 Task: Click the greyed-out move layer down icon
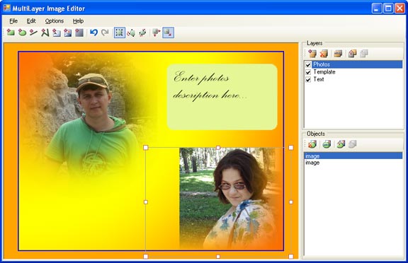[x=364, y=54]
